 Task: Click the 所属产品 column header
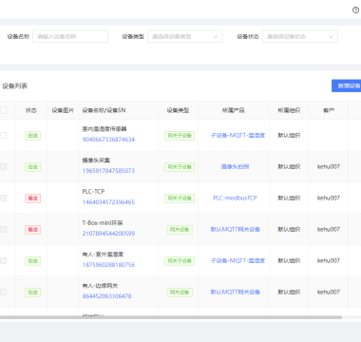[234, 110]
